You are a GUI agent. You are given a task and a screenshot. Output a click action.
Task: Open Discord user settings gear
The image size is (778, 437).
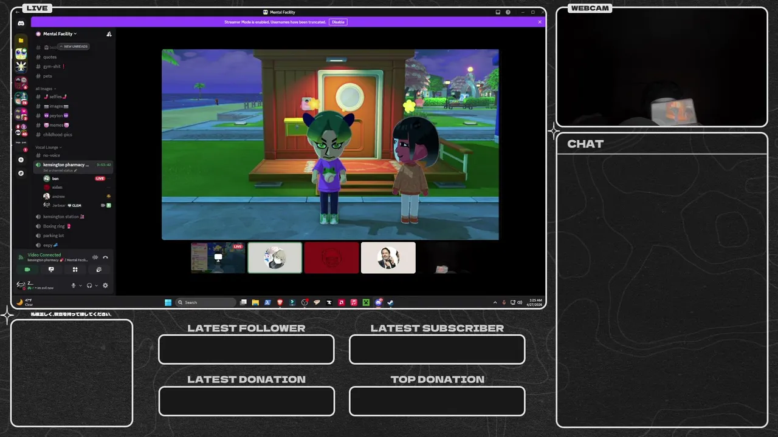click(105, 285)
